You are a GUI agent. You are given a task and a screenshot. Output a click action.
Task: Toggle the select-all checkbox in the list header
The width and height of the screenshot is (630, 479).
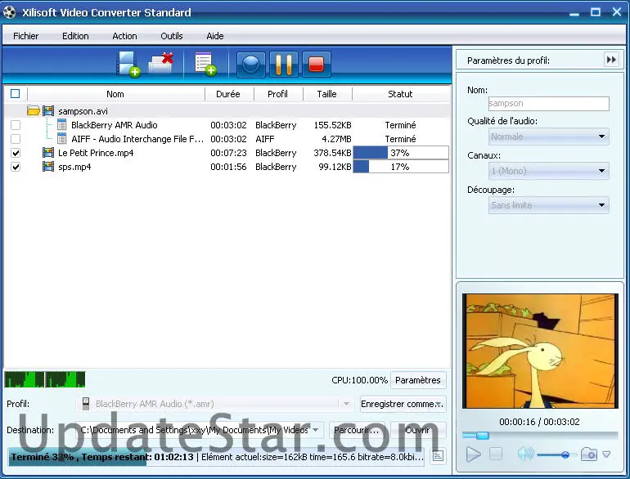click(x=15, y=94)
